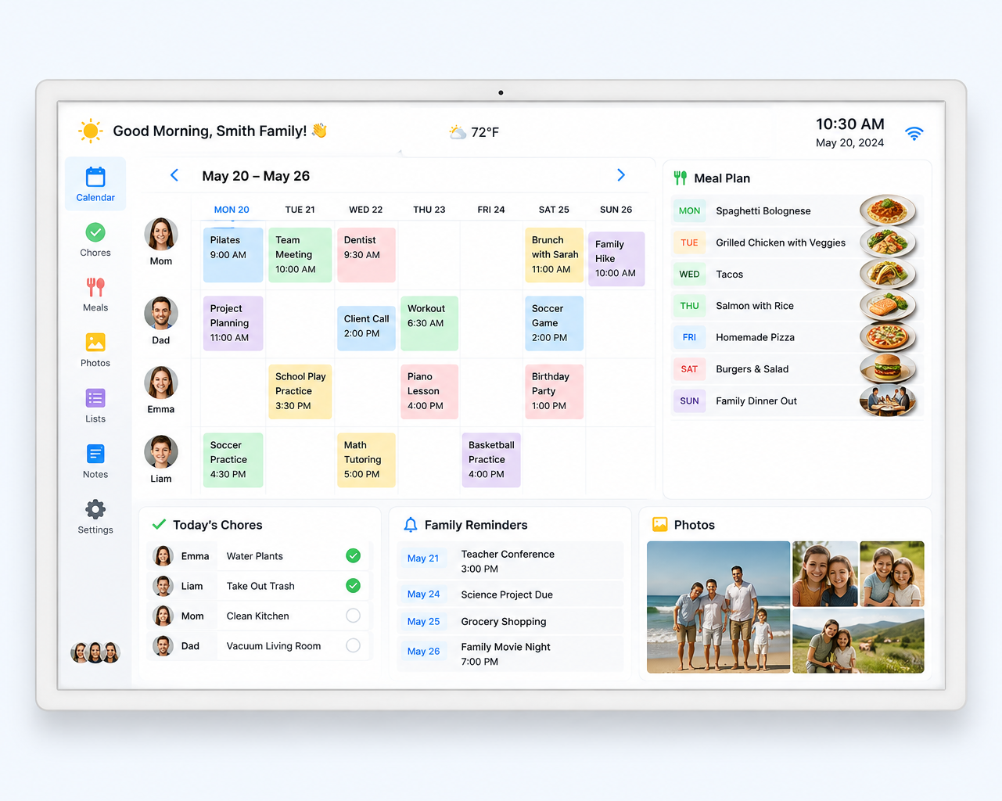Select the Calendar tab in sidebar

click(x=95, y=184)
